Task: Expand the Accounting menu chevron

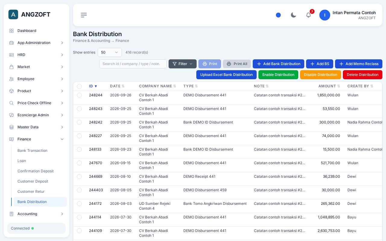Action: pos(62,214)
